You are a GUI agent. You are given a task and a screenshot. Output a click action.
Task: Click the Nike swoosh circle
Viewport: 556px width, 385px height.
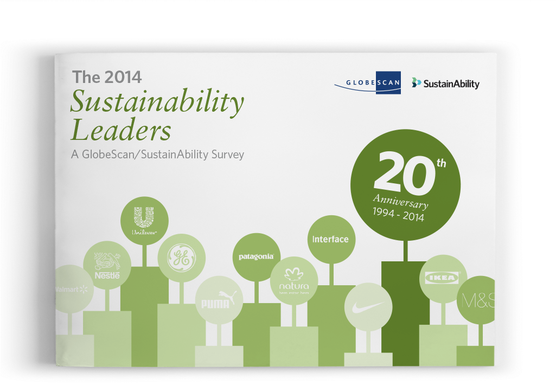coord(368,307)
